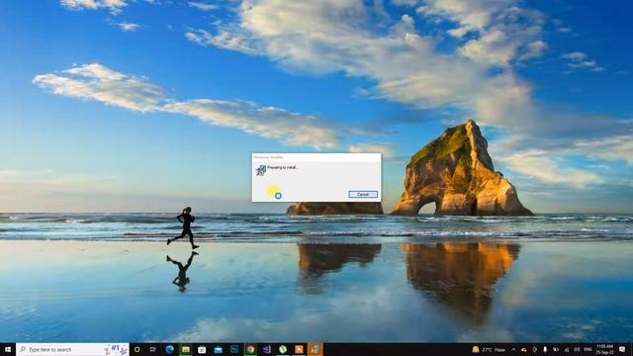Click the installer icon in the dialog

tap(261, 170)
